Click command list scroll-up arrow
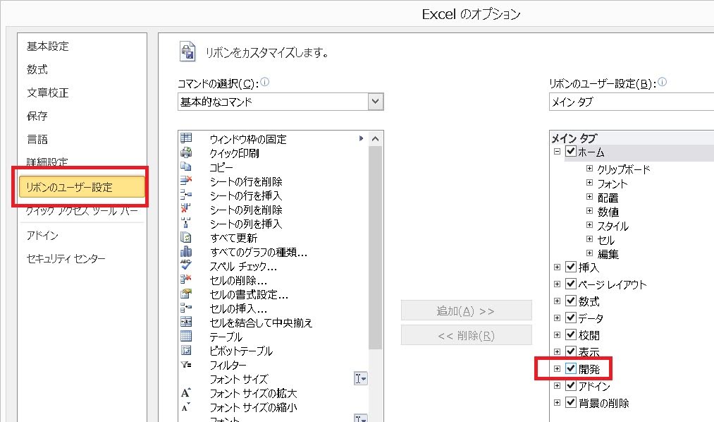 [375, 138]
